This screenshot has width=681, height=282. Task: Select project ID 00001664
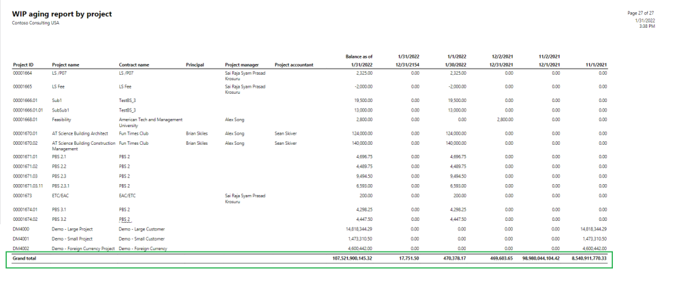pos(22,73)
